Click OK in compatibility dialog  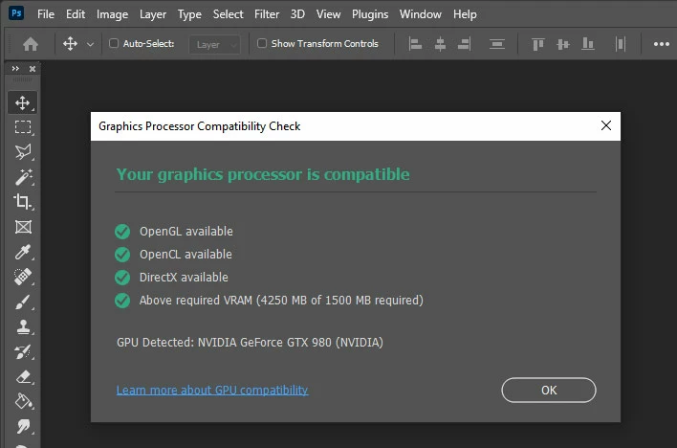pos(549,390)
